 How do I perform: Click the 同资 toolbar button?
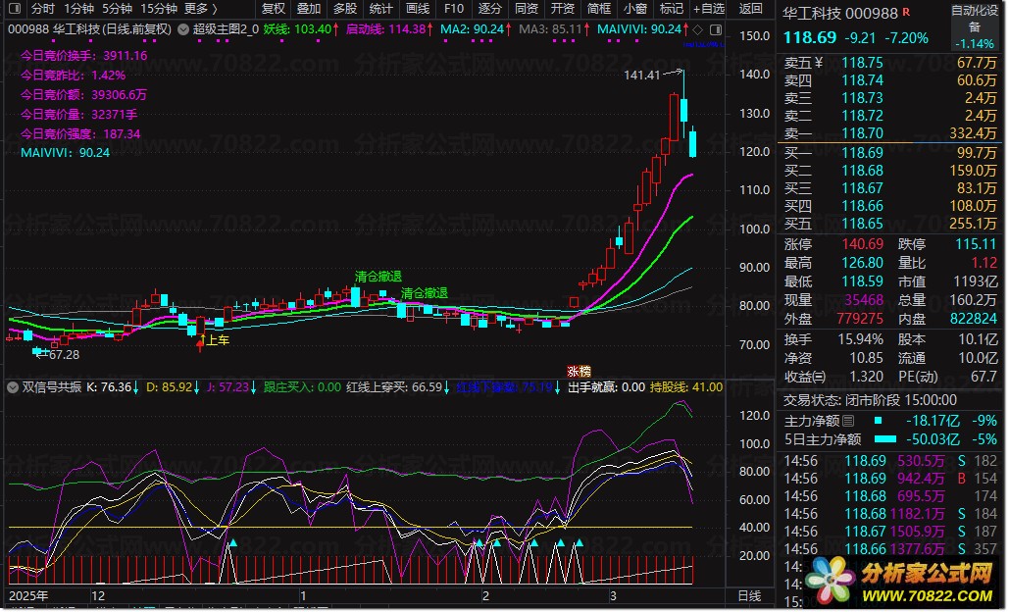(x=527, y=9)
